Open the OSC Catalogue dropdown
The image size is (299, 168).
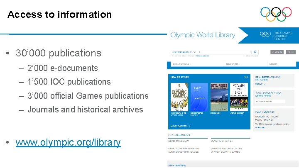(184, 52)
